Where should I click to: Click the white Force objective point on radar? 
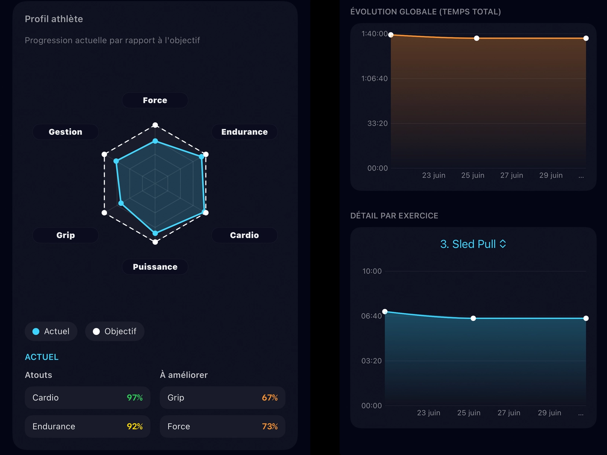pyautogui.click(x=155, y=125)
